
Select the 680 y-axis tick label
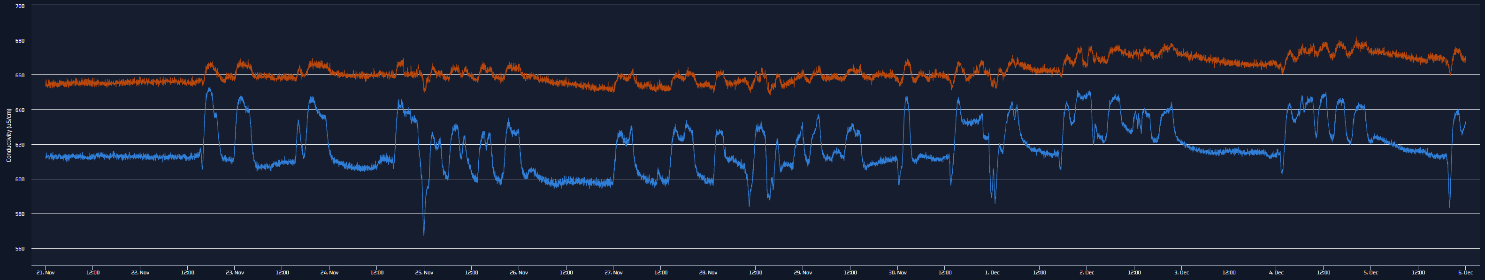coord(20,40)
